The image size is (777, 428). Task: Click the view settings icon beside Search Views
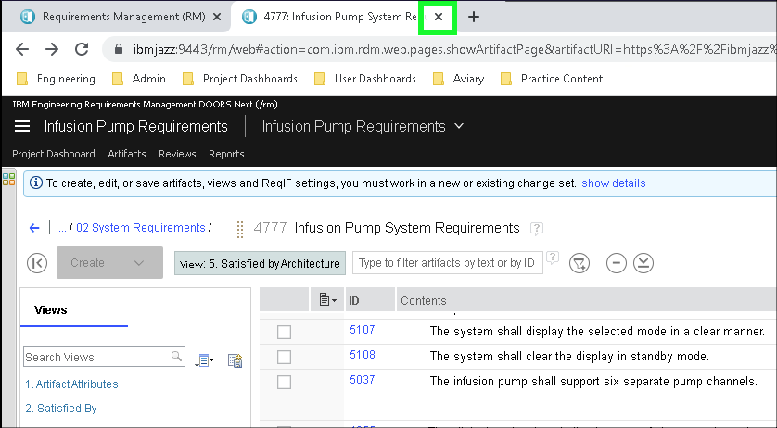point(235,359)
